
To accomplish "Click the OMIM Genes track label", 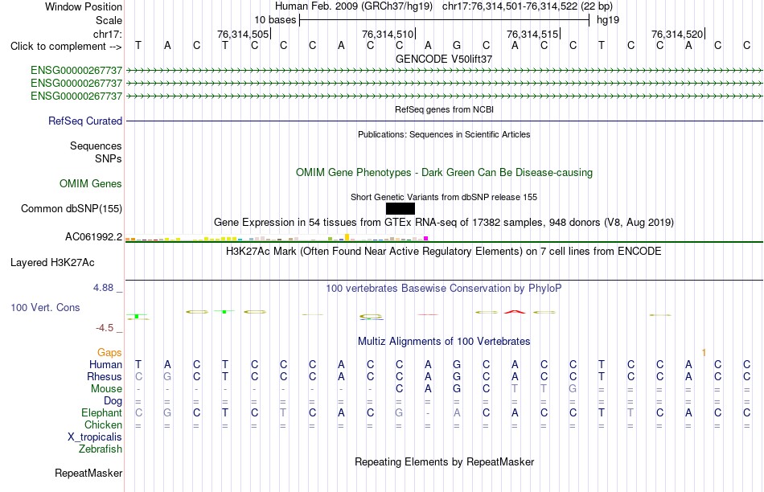I will [91, 183].
